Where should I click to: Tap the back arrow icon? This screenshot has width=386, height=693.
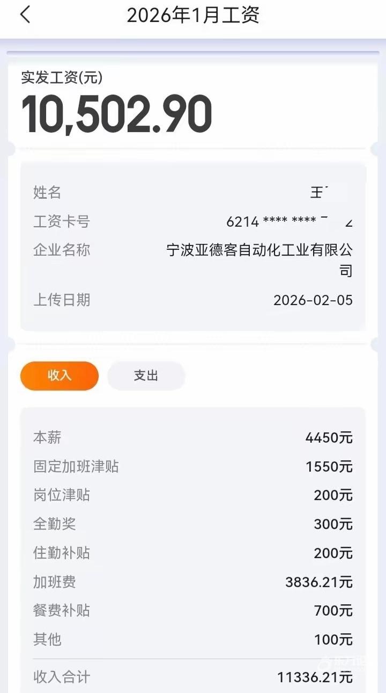pyautogui.click(x=25, y=15)
